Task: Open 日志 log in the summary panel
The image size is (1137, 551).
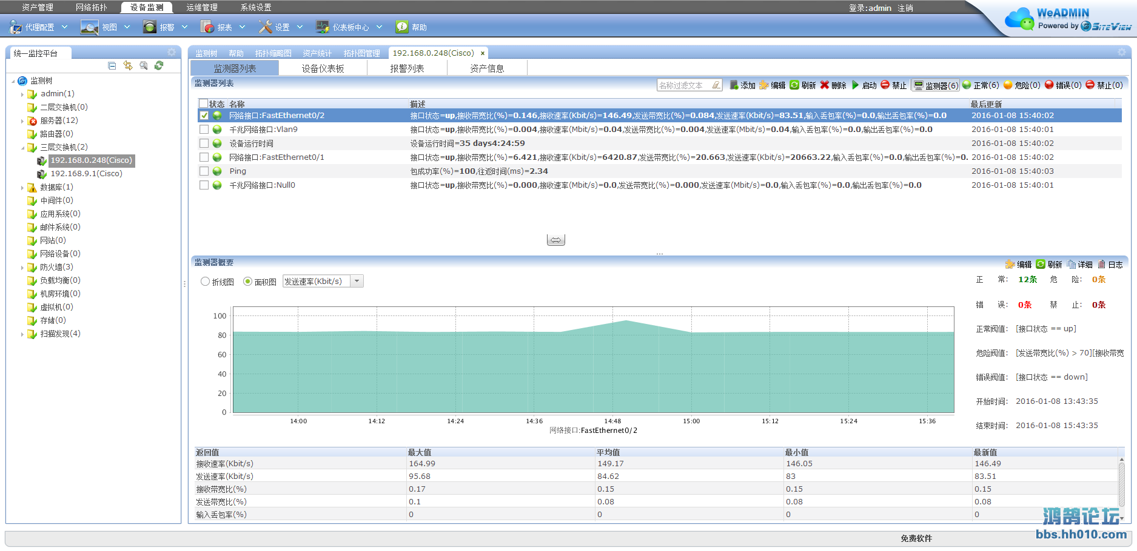Action: [x=1110, y=265]
